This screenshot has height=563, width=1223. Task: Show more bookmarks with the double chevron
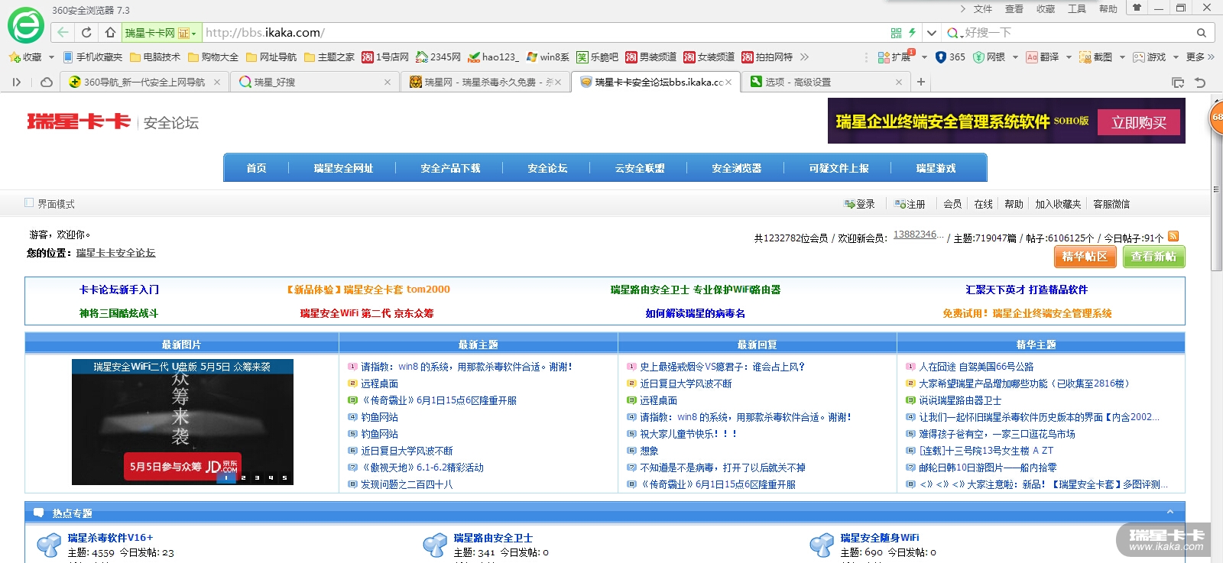(804, 57)
